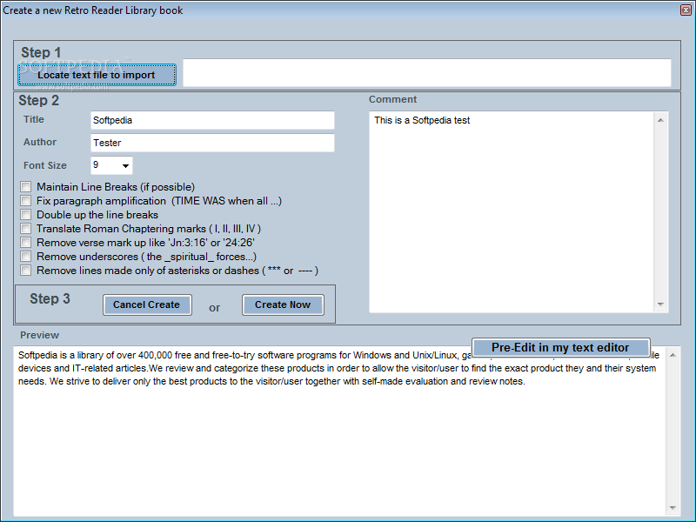Screen dimensions: 696x522
Task: Check Translate Roman Chaptering marks
Action: (x=26, y=229)
